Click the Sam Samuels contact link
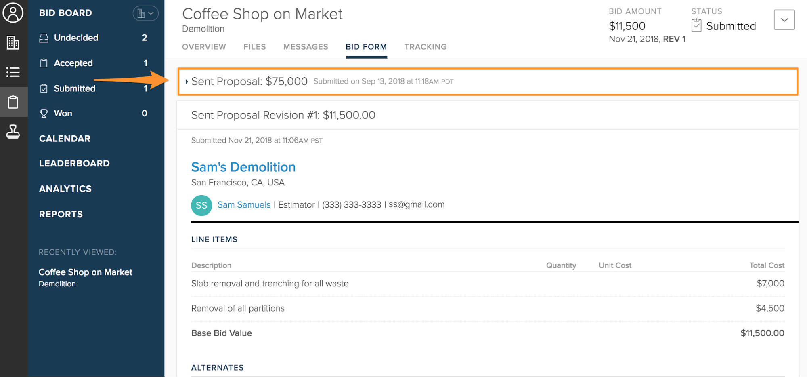The width and height of the screenshot is (807, 377). (x=244, y=205)
